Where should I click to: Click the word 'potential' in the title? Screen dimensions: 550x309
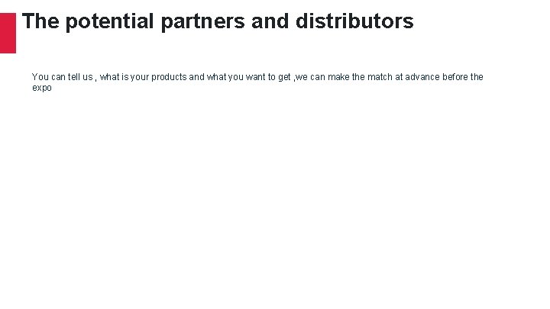tap(109, 21)
